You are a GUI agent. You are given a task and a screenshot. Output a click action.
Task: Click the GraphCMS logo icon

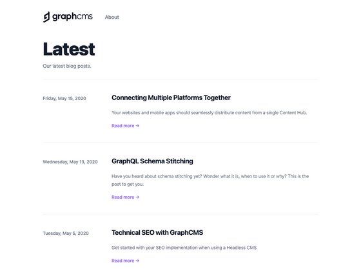coord(46,17)
